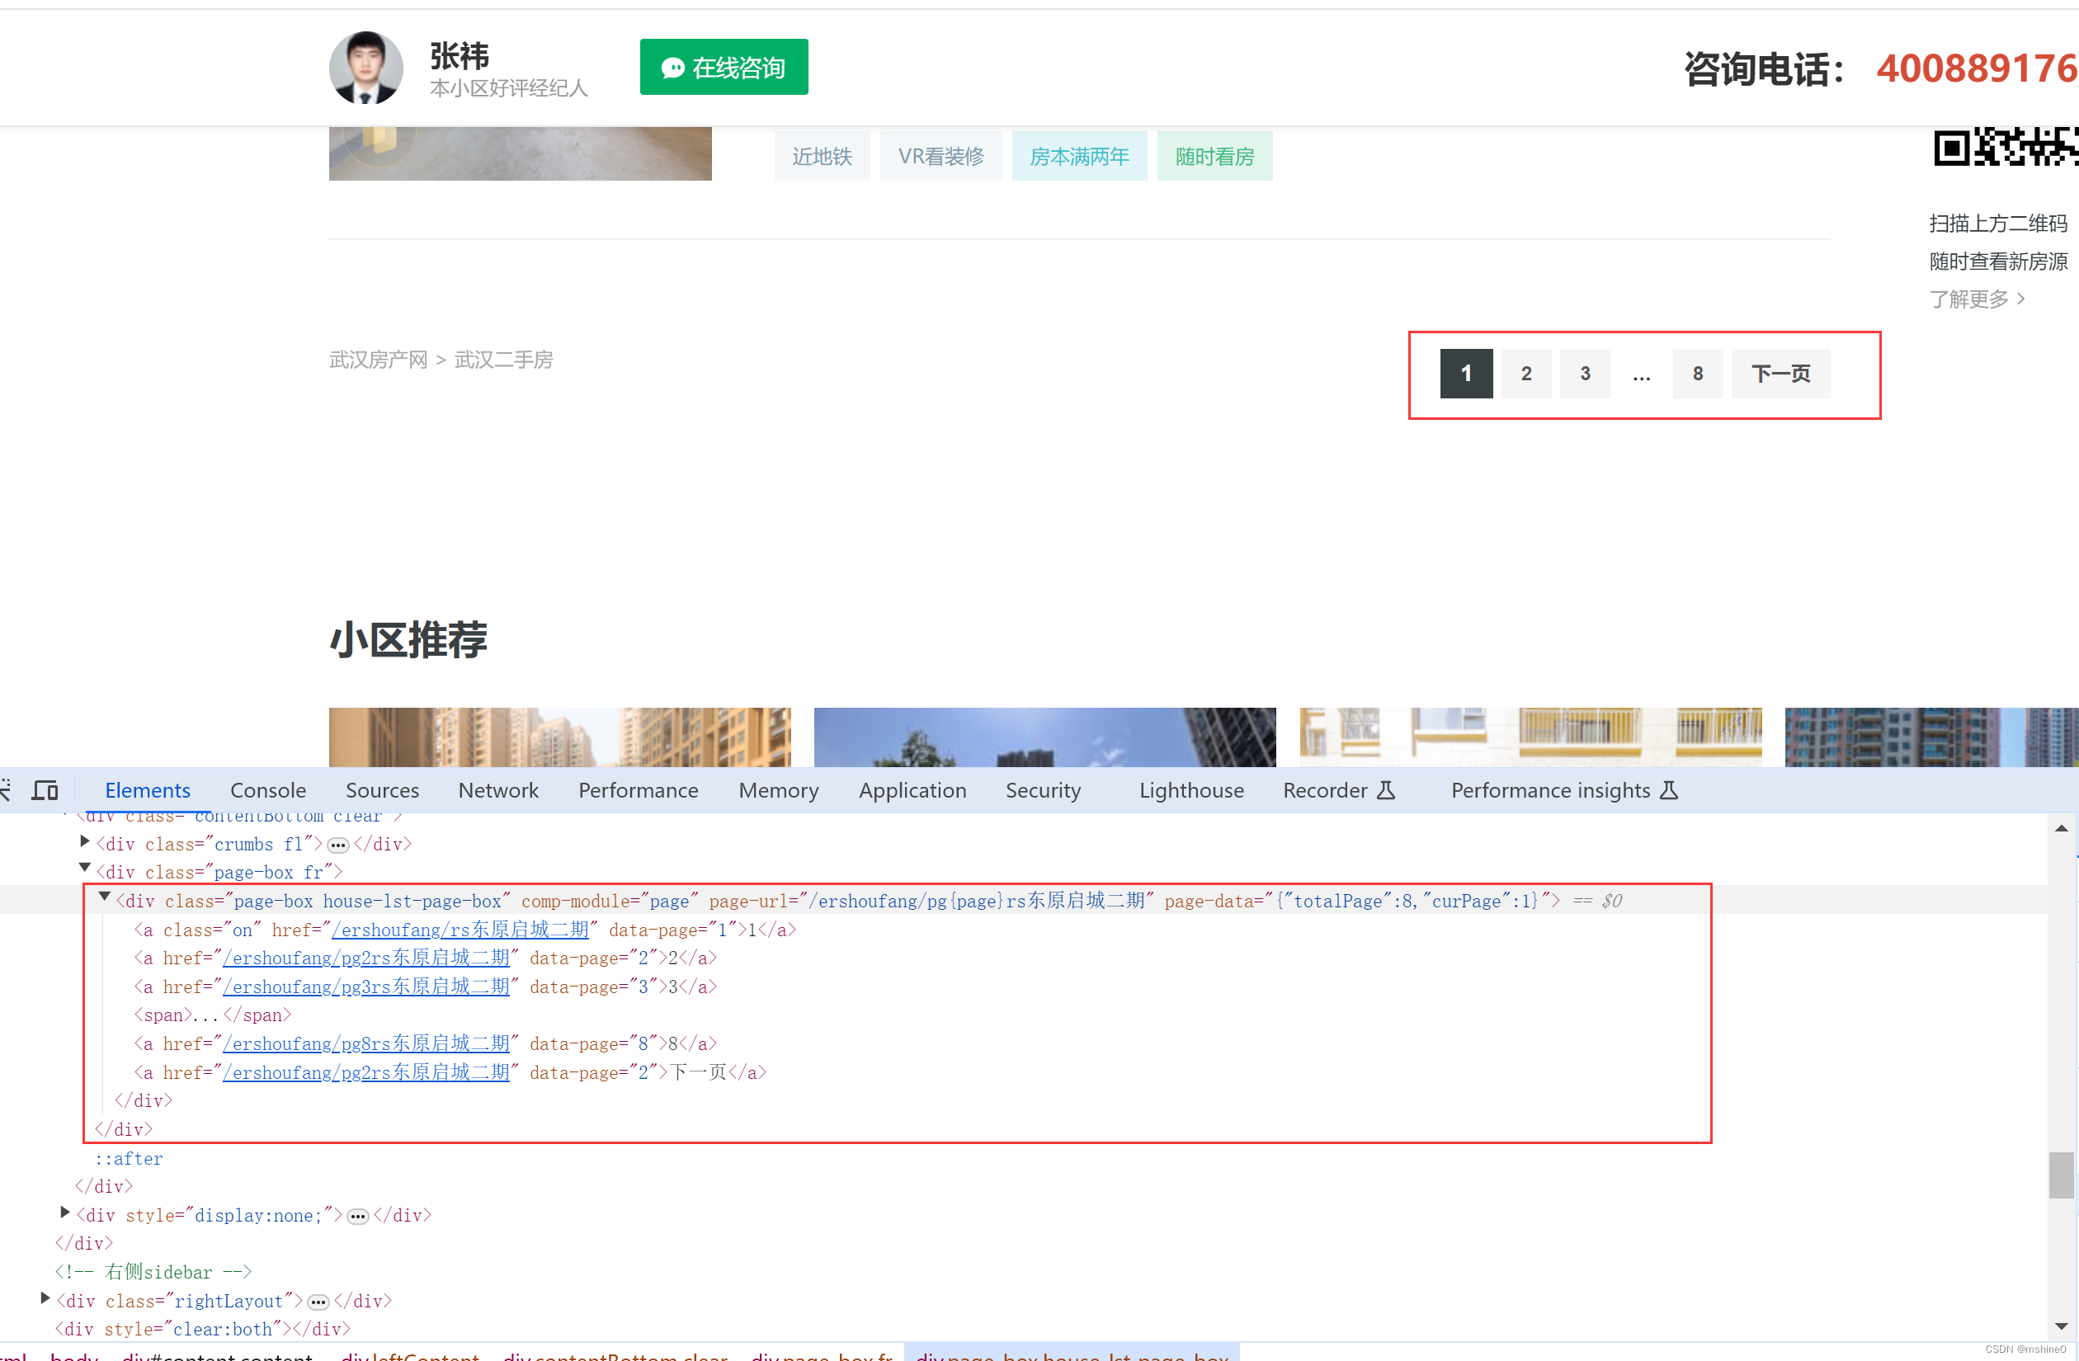Screen dimensions: 2079x1361
Task: Expand the div class crumbs f1 node
Action: pyautogui.click(x=83, y=843)
